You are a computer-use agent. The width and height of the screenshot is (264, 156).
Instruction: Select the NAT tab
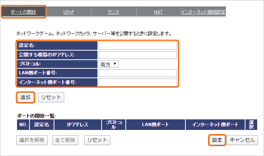[x=158, y=12]
